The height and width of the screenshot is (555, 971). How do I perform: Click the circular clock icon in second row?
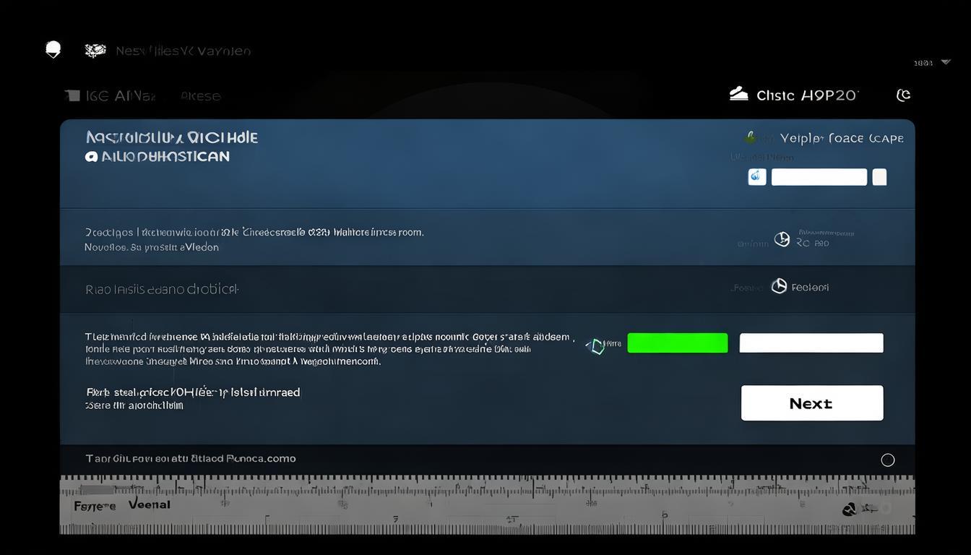tap(782, 239)
